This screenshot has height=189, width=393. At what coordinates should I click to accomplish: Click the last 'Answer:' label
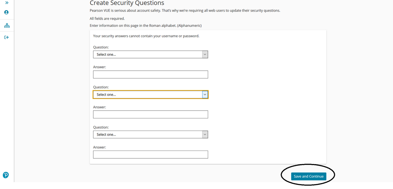point(100,147)
